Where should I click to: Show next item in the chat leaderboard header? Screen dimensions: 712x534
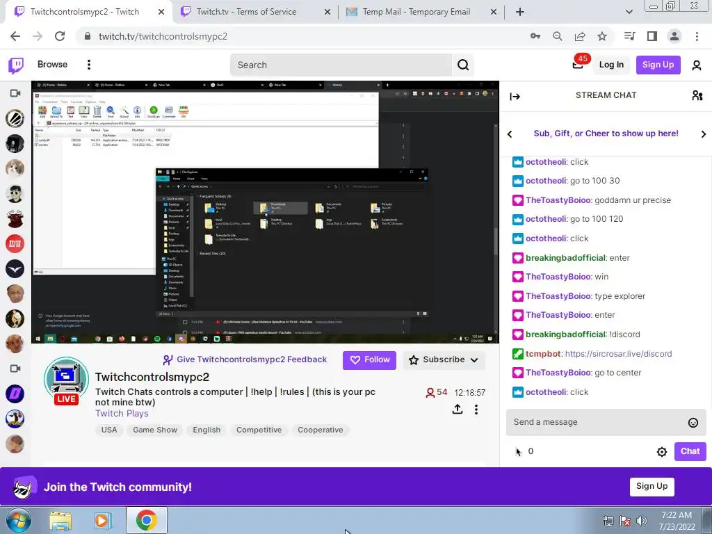[x=704, y=134]
